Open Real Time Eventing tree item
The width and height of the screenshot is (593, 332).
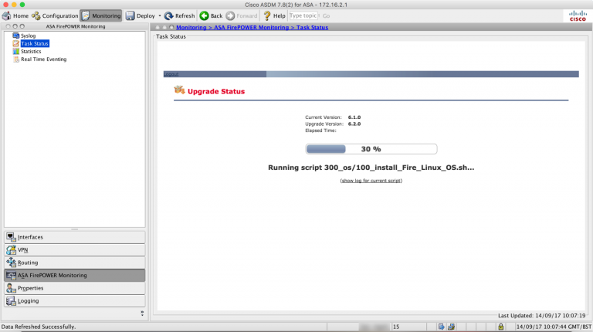43,59
